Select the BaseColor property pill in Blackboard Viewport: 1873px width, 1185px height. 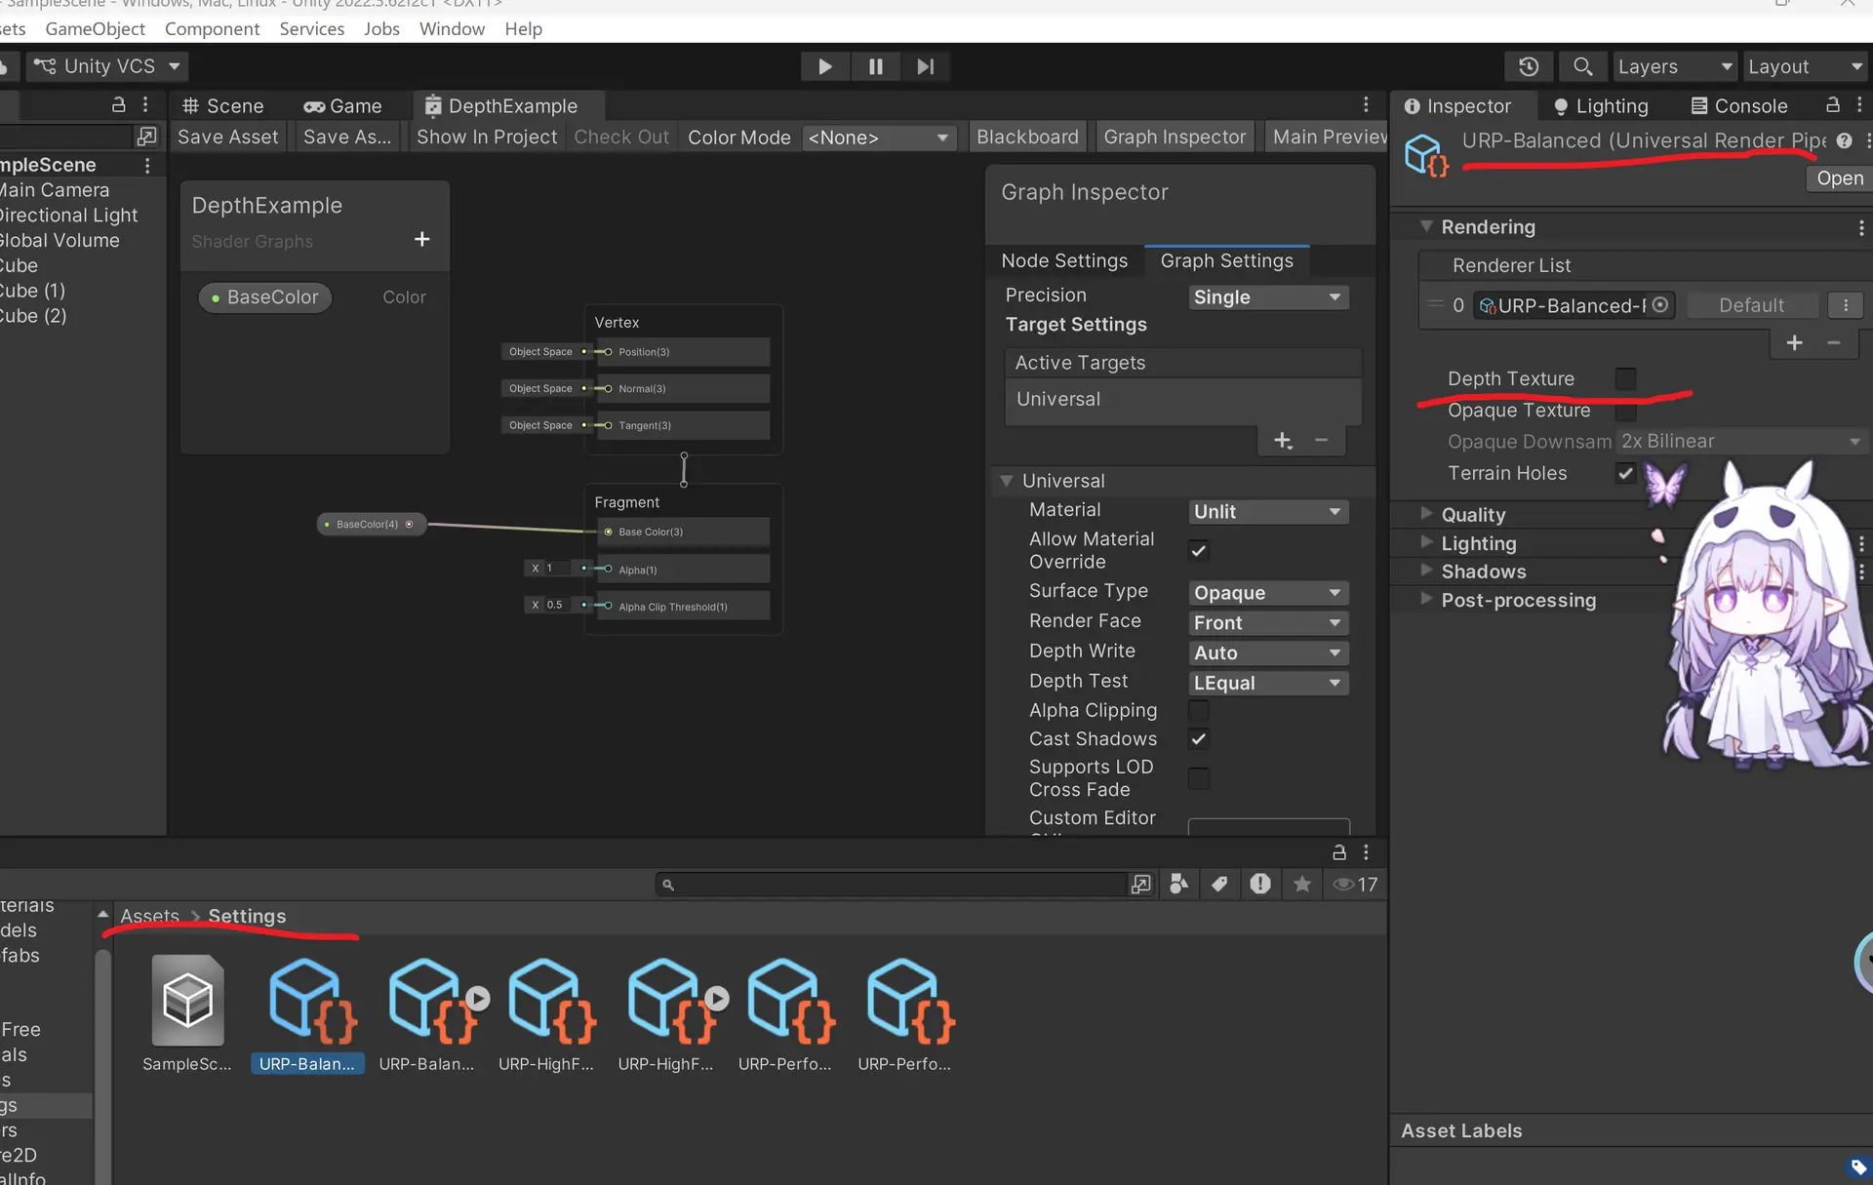point(264,297)
